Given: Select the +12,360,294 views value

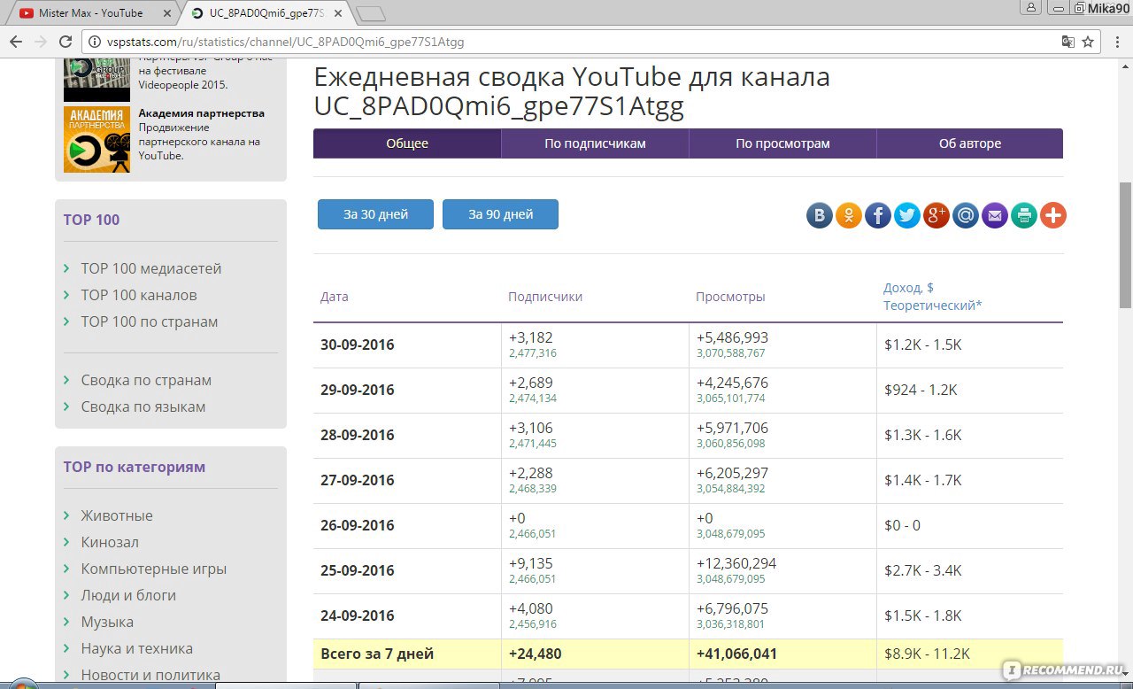Looking at the screenshot, I should tap(736, 563).
